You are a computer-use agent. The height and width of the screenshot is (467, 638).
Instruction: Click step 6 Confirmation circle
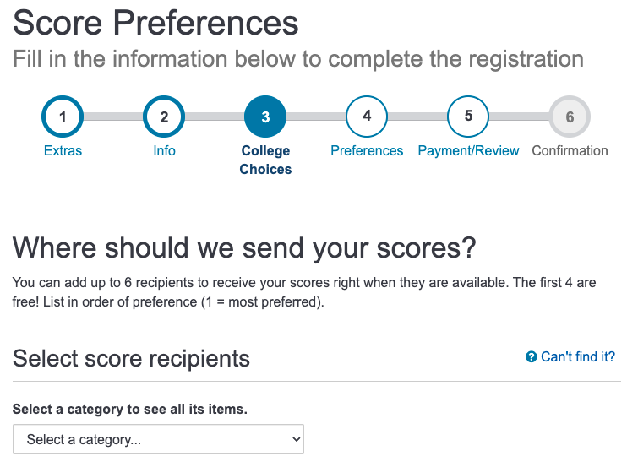(x=570, y=117)
